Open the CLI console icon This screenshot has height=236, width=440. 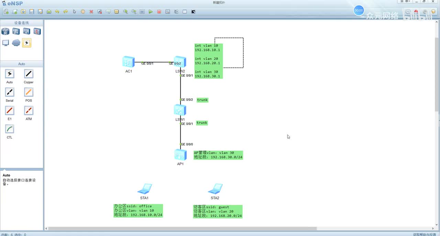193,11
